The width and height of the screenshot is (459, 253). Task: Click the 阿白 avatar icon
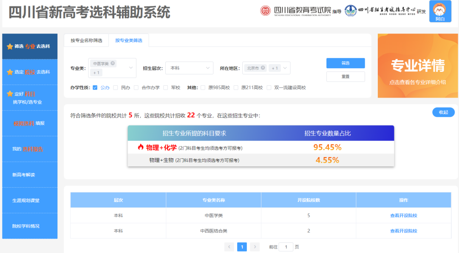tap(440, 11)
